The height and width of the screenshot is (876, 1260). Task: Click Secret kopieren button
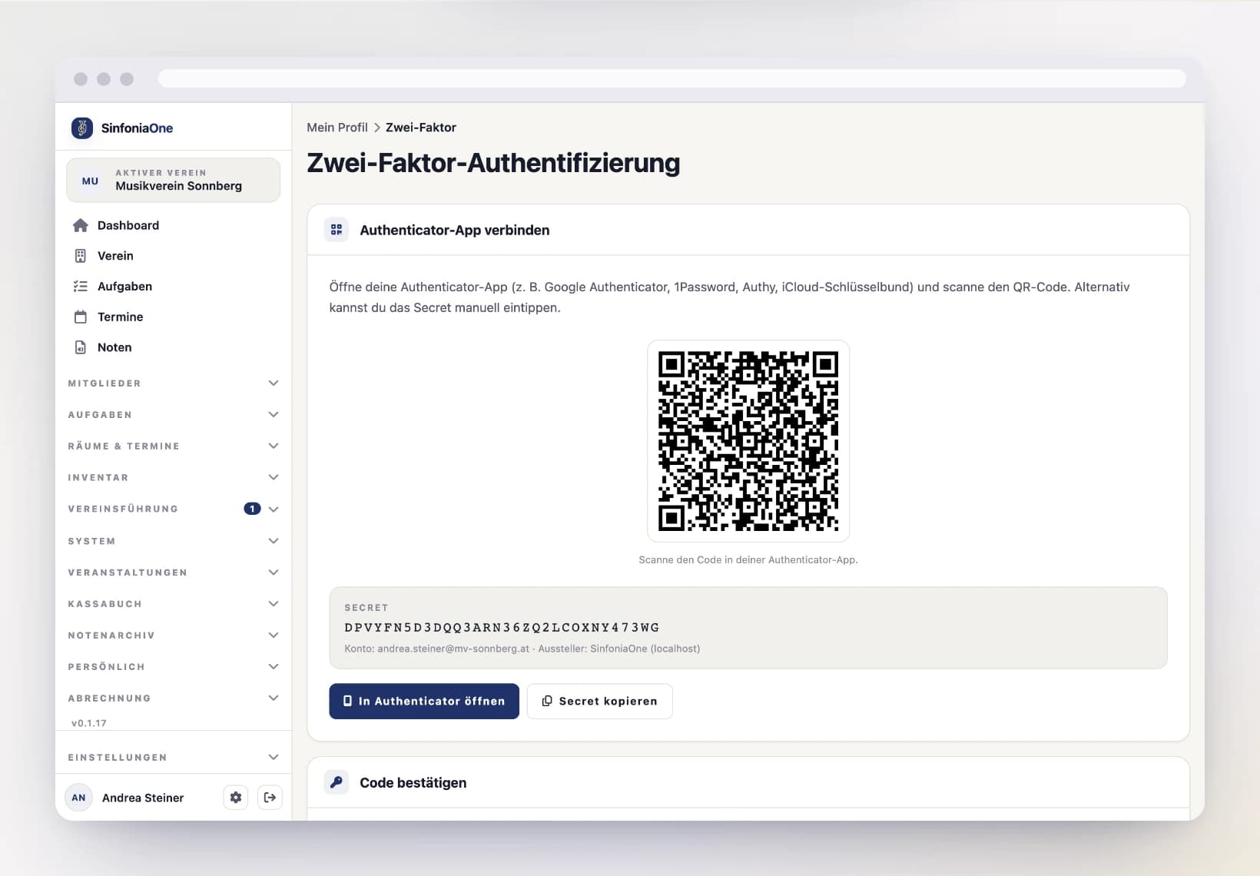(600, 702)
